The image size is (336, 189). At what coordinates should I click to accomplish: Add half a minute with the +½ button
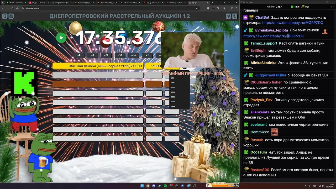coord(133,55)
